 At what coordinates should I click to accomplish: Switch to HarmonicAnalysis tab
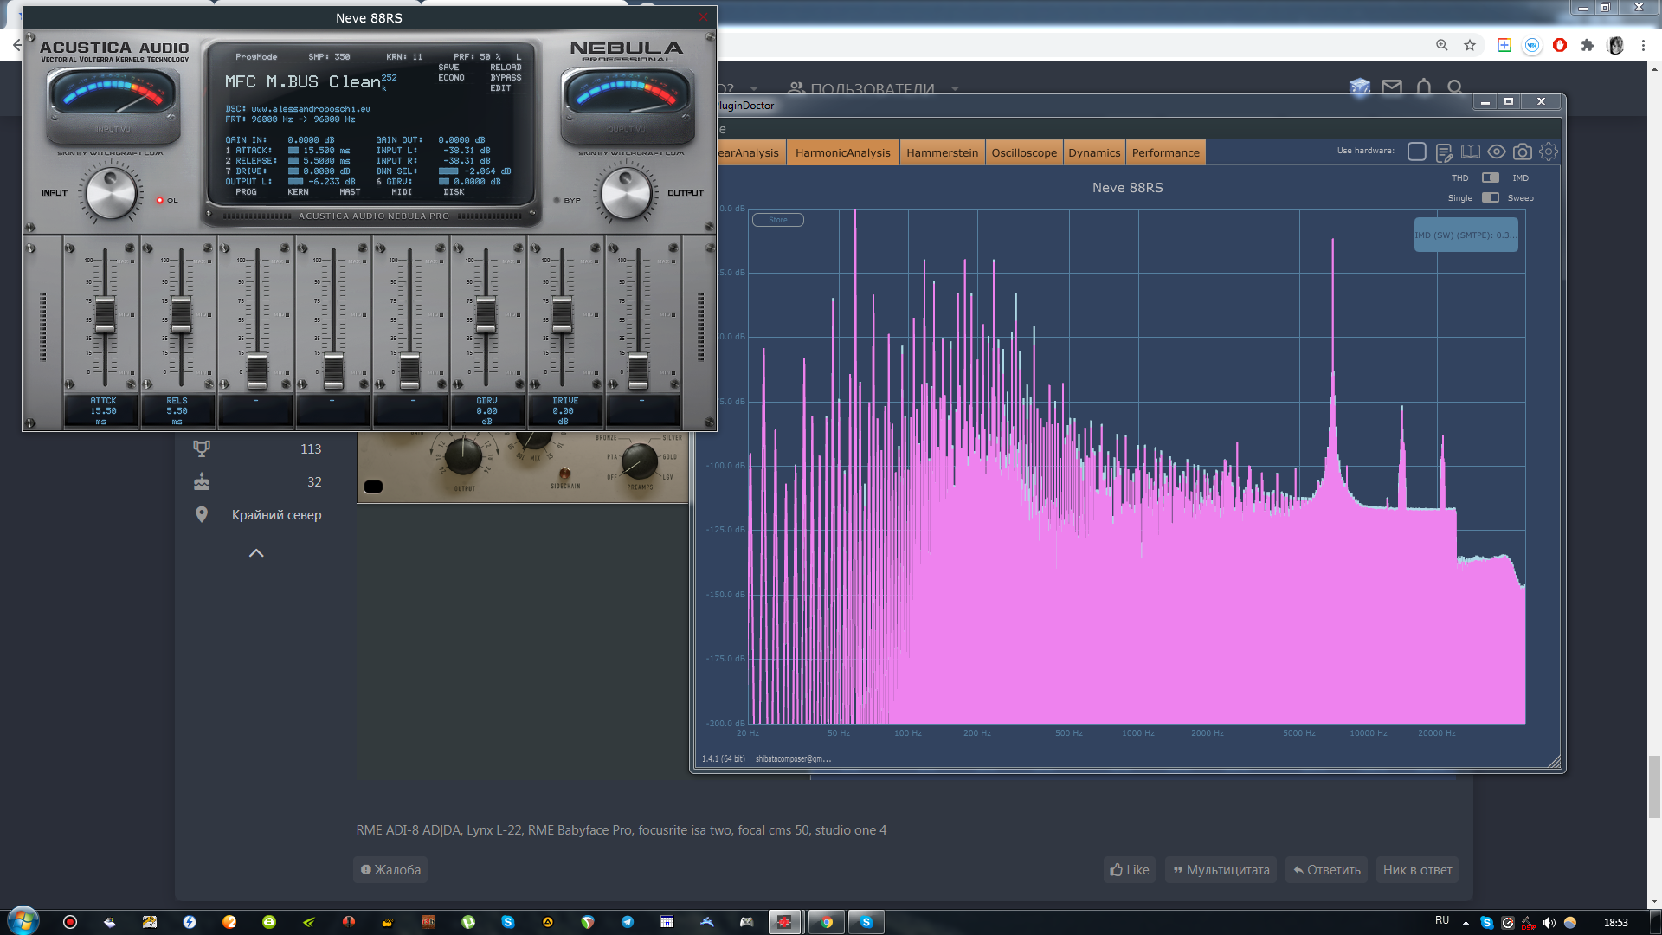pos(842,152)
